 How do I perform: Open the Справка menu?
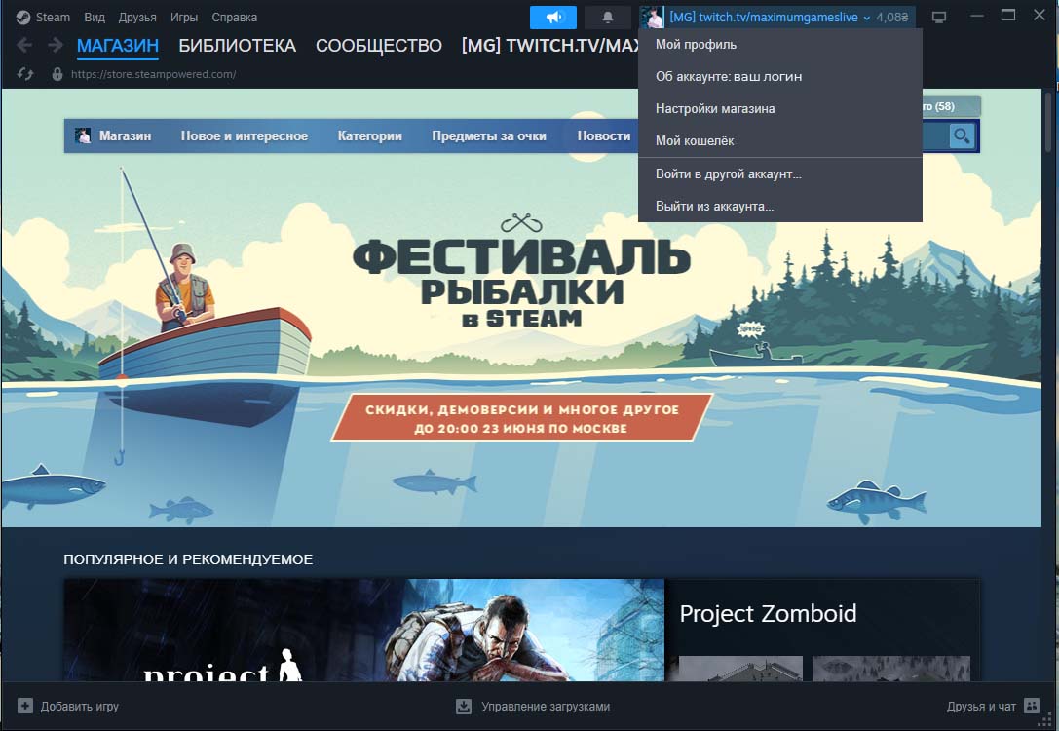click(x=235, y=17)
